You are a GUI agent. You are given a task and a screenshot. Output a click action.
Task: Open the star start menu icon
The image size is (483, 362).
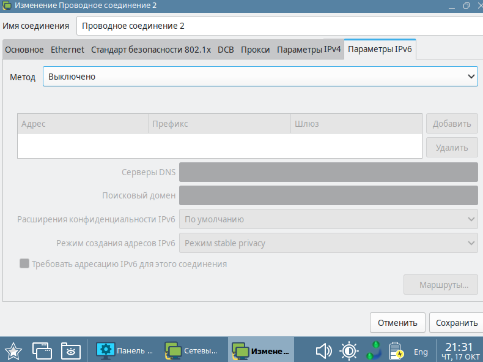pyautogui.click(x=13, y=351)
